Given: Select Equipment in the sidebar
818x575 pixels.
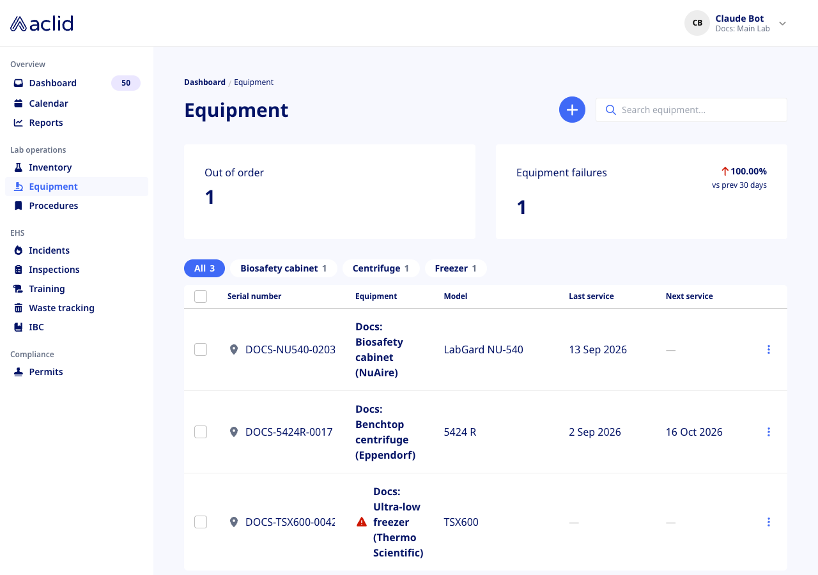Looking at the screenshot, I should 77,187.
